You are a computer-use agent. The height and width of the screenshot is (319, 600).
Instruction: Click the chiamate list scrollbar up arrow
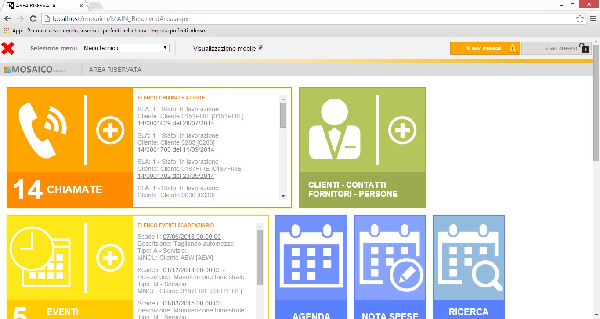283,99
